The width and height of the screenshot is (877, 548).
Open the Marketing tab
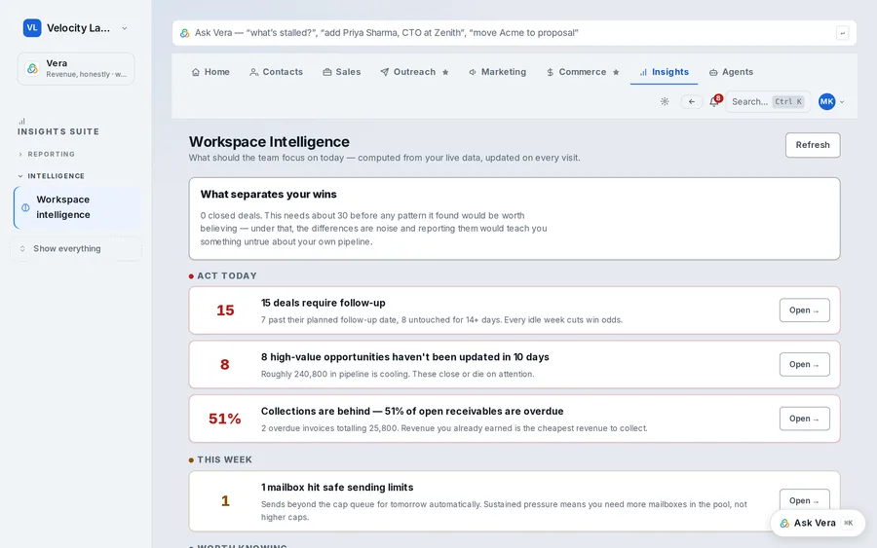click(x=497, y=72)
